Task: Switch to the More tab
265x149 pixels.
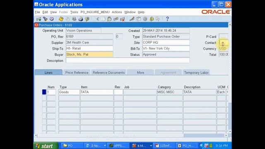Action: (140, 72)
